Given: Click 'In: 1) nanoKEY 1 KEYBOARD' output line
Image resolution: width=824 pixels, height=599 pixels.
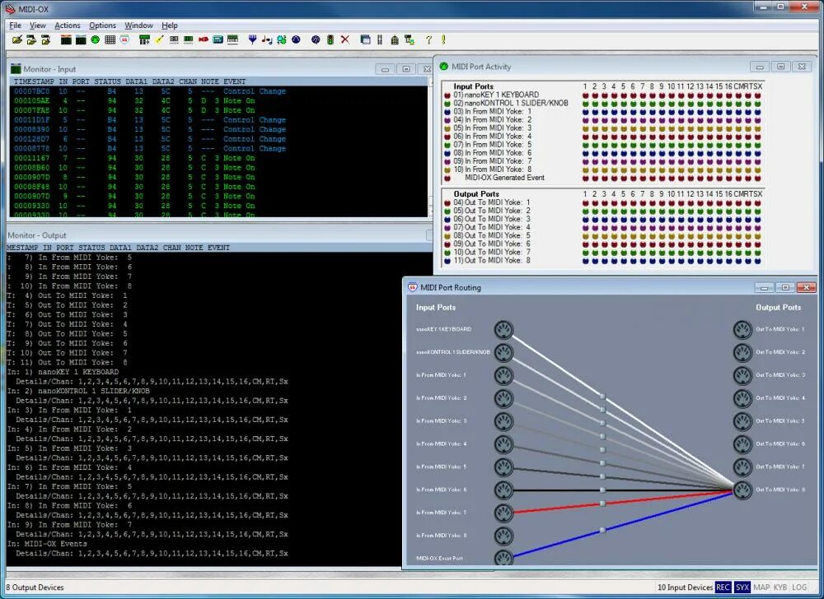Looking at the screenshot, I should click(x=63, y=372).
